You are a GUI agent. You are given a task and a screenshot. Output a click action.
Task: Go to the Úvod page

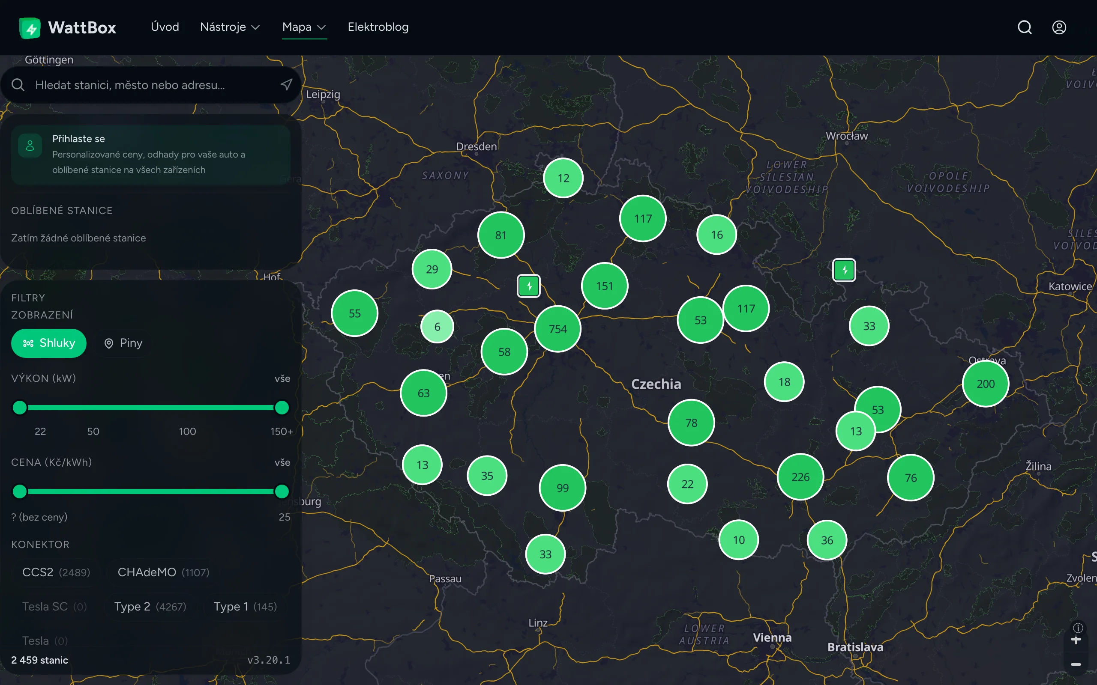[165, 27]
